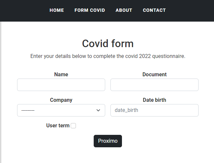Click the Covid form heading
This screenshot has width=214, height=163.
pyautogui.click(x=108, y=44)
